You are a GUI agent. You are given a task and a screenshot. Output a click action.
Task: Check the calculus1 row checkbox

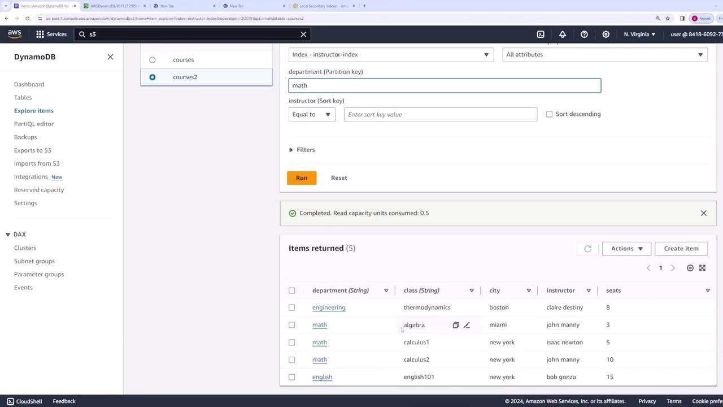pyautogui.click(x=292, y=343)
